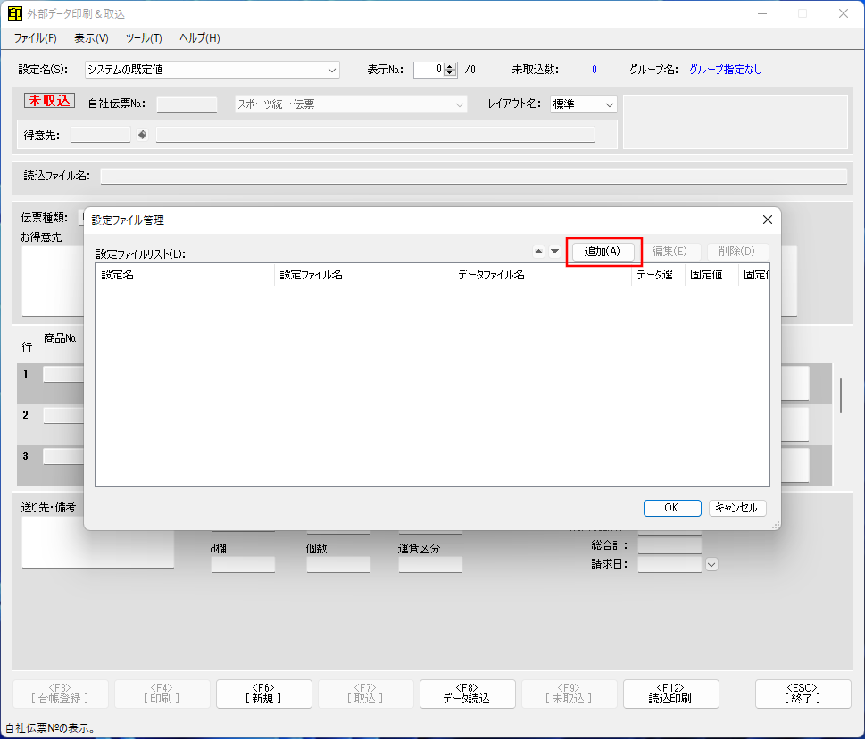
Task: Click the application icon in title bar
Action: tap(15, 13)
